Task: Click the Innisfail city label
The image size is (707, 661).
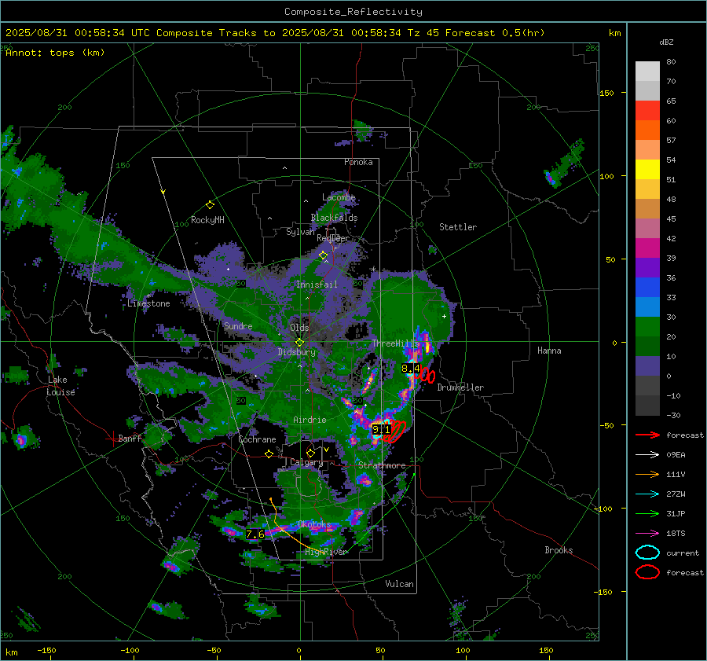Action: tap(317, 285)
